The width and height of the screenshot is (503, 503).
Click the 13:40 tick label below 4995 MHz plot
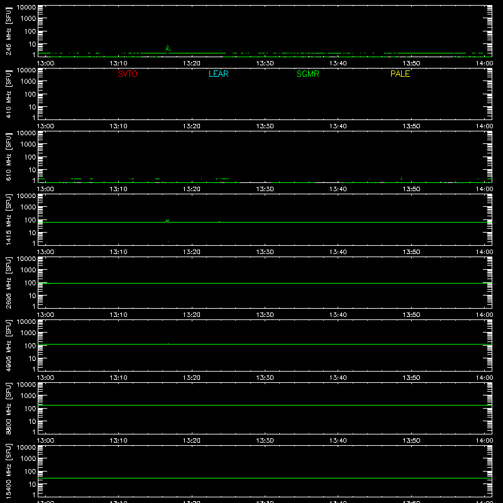click(x=338, y=378)
